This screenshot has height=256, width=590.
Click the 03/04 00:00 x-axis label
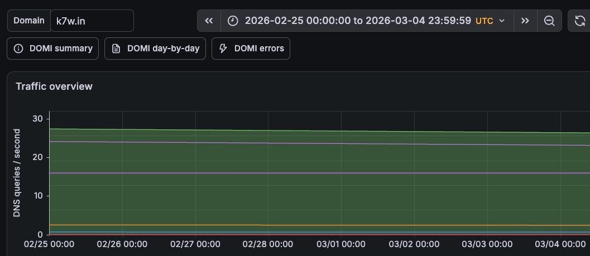click(x=560, y=244)
